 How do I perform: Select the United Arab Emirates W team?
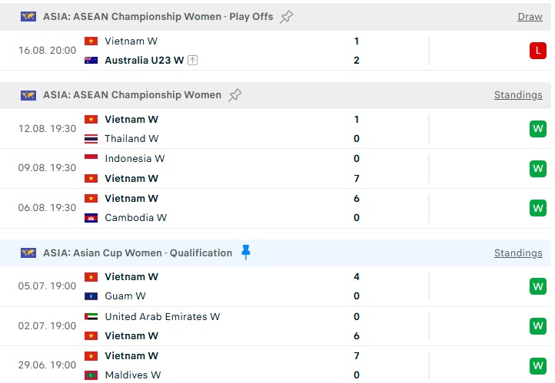(x=162, y=316)
